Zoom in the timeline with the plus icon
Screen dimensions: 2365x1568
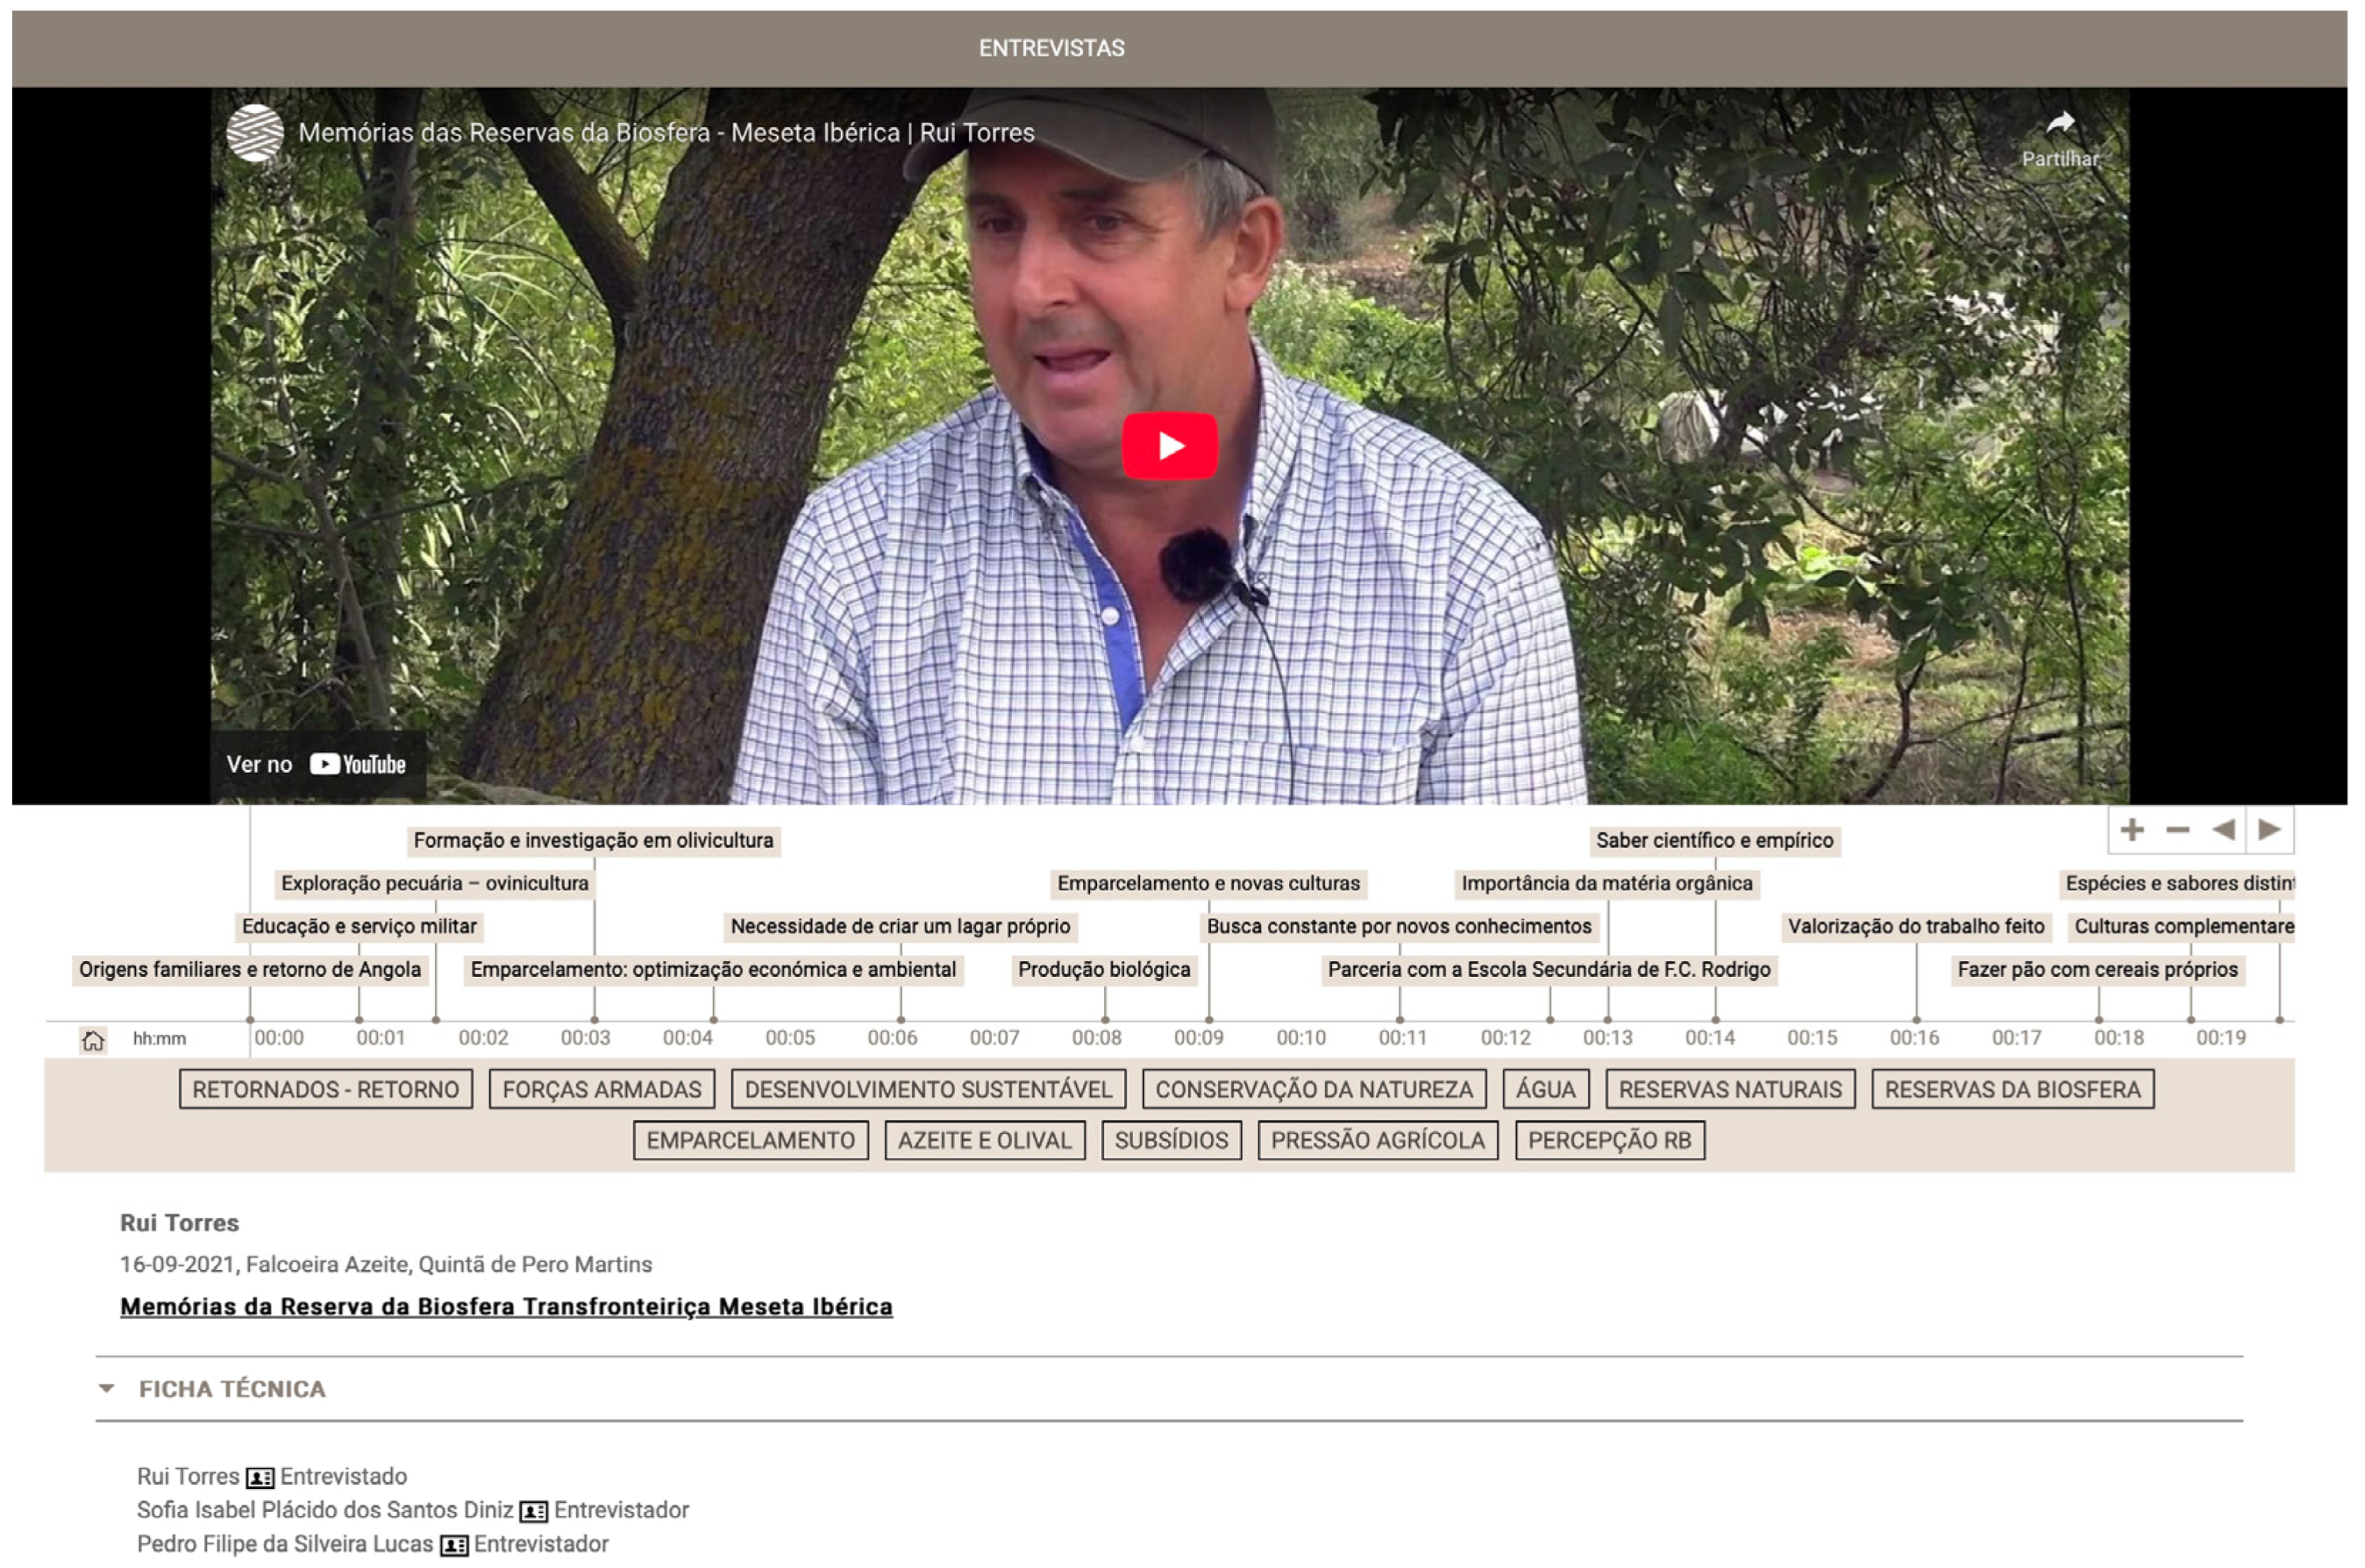click(2131, 830)
